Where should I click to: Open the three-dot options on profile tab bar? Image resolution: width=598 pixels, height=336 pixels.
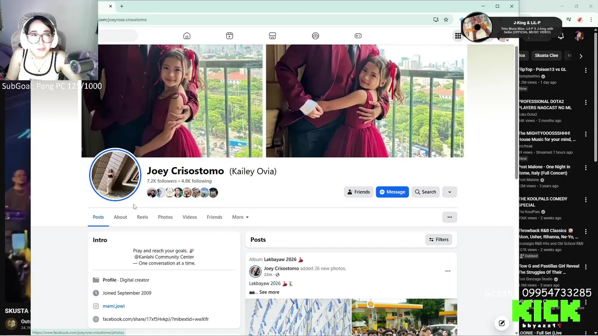449,217
